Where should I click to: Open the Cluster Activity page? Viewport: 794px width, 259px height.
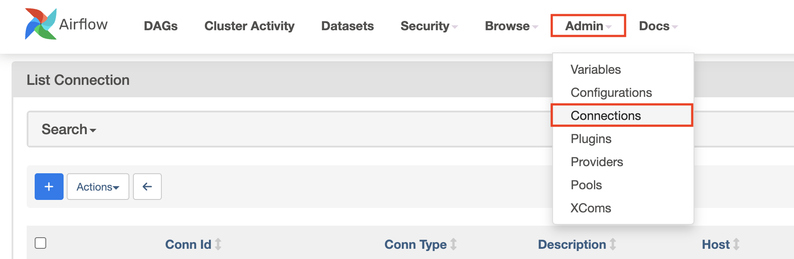249,26
